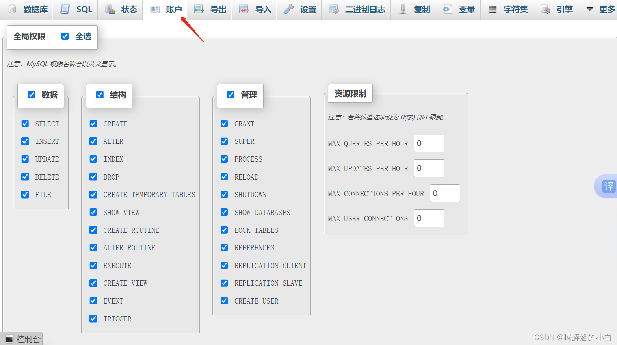Screen dimensions: 617x345
Task: Uncheck the REPLICATION CLIENT privilege
Action: pos(224,265)
